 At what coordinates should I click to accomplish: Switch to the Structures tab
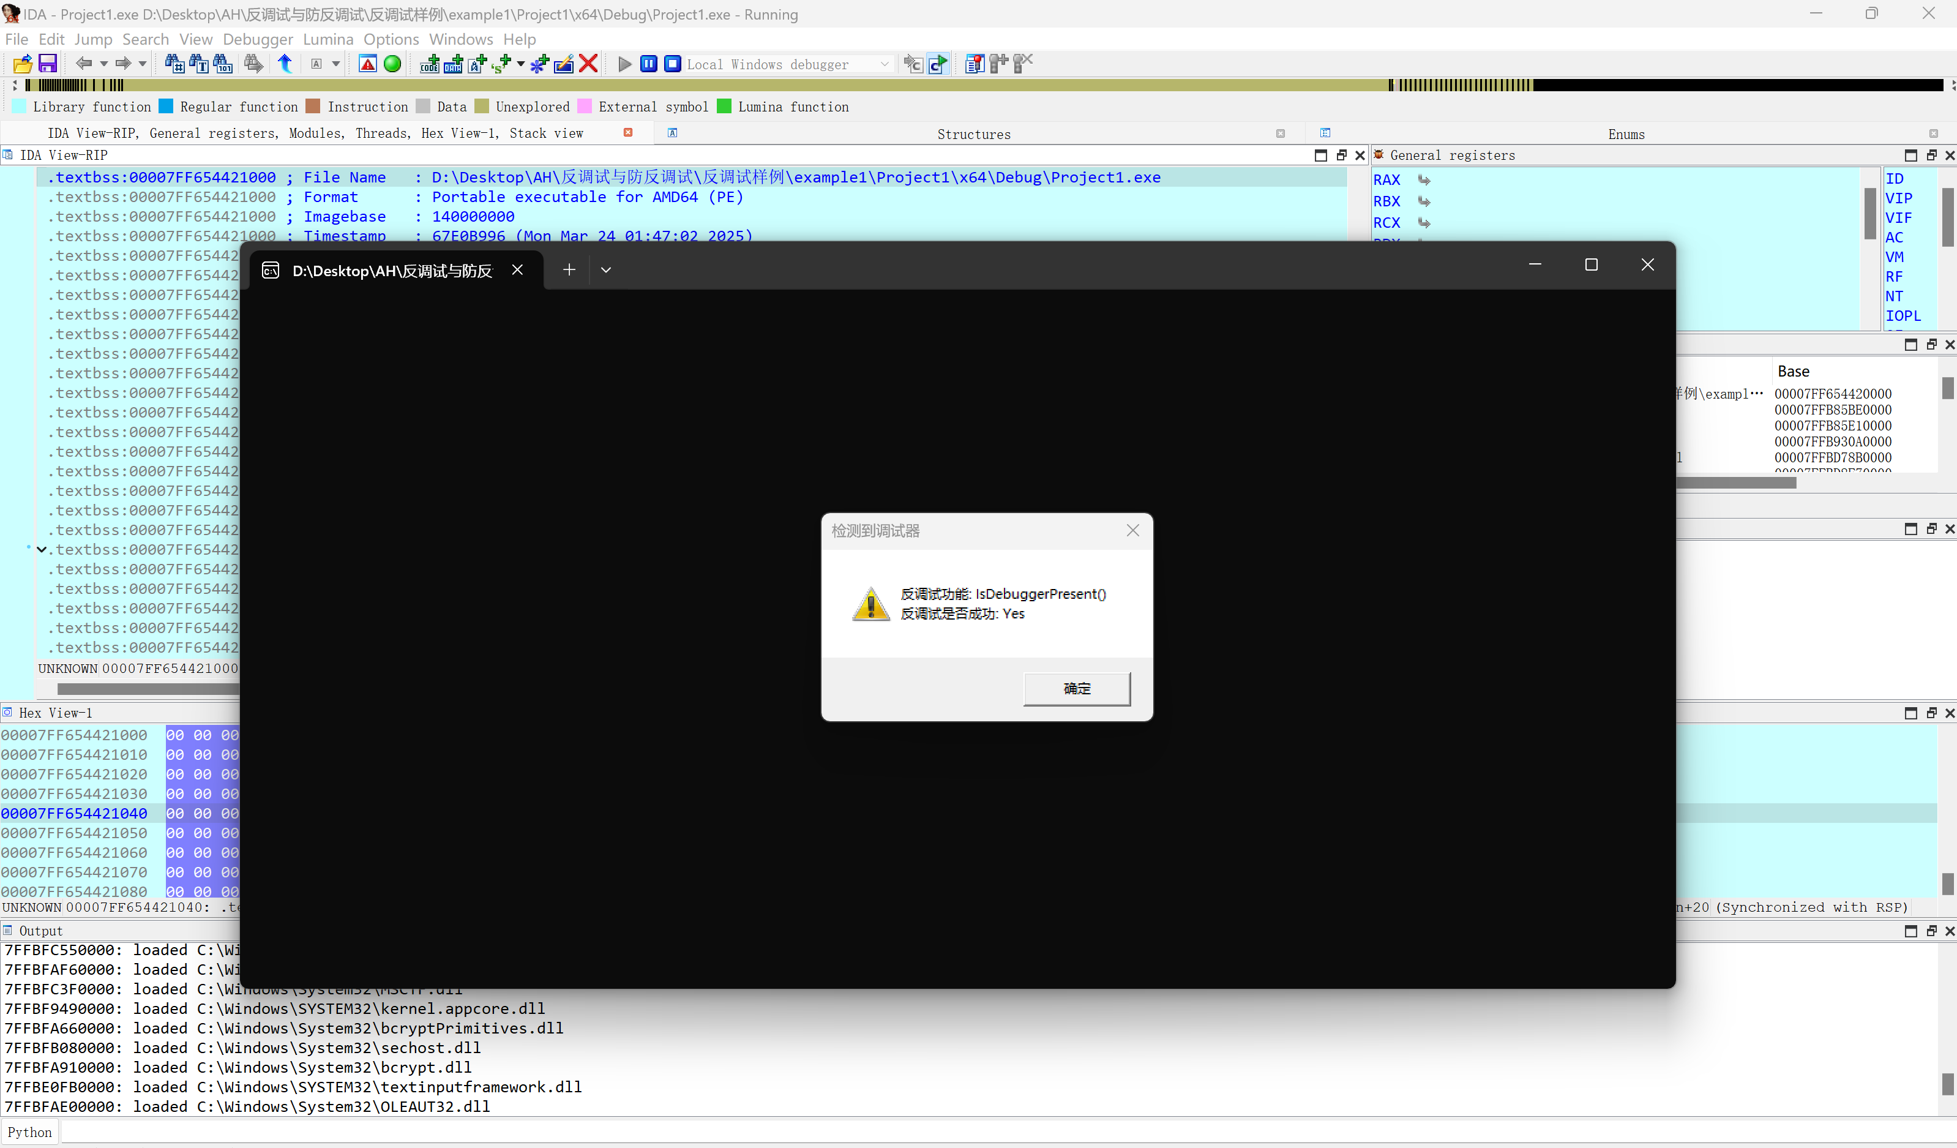[973, 133]
